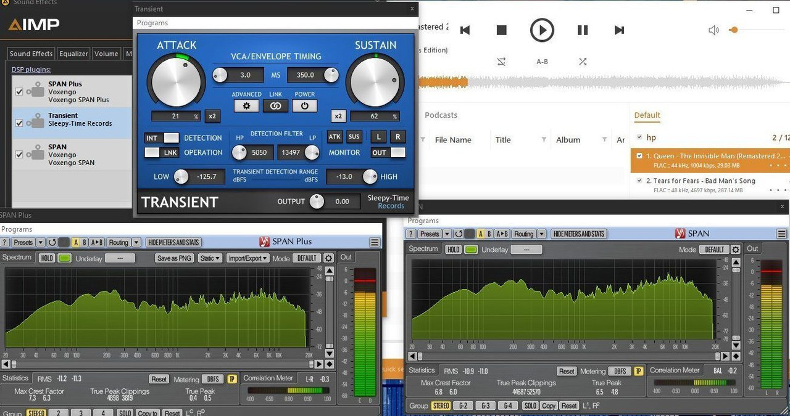
Task: Switch the LNK operation toggle
Action: (162, 152)
